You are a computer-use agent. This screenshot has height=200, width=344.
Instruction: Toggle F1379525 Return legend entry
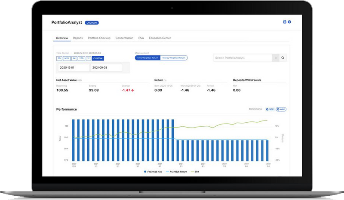[177, 172]
